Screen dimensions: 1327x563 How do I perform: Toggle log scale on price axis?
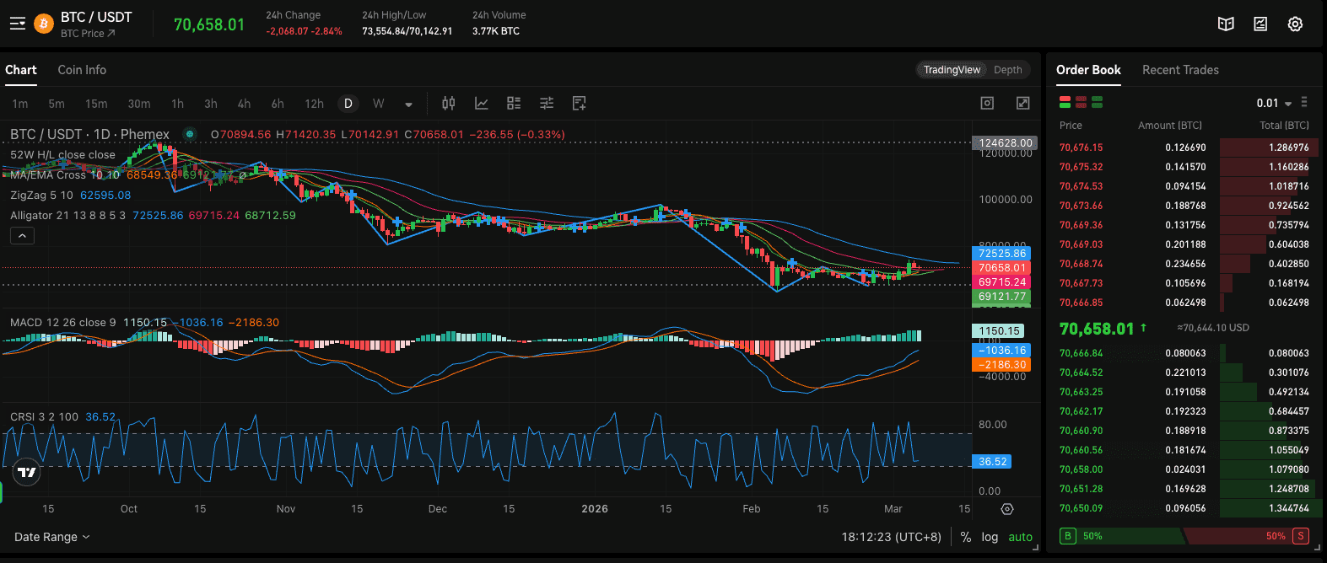[990, 537]
